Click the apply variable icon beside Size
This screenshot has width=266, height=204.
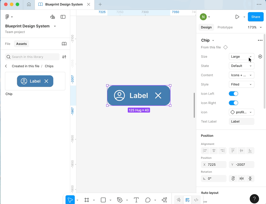260,57
